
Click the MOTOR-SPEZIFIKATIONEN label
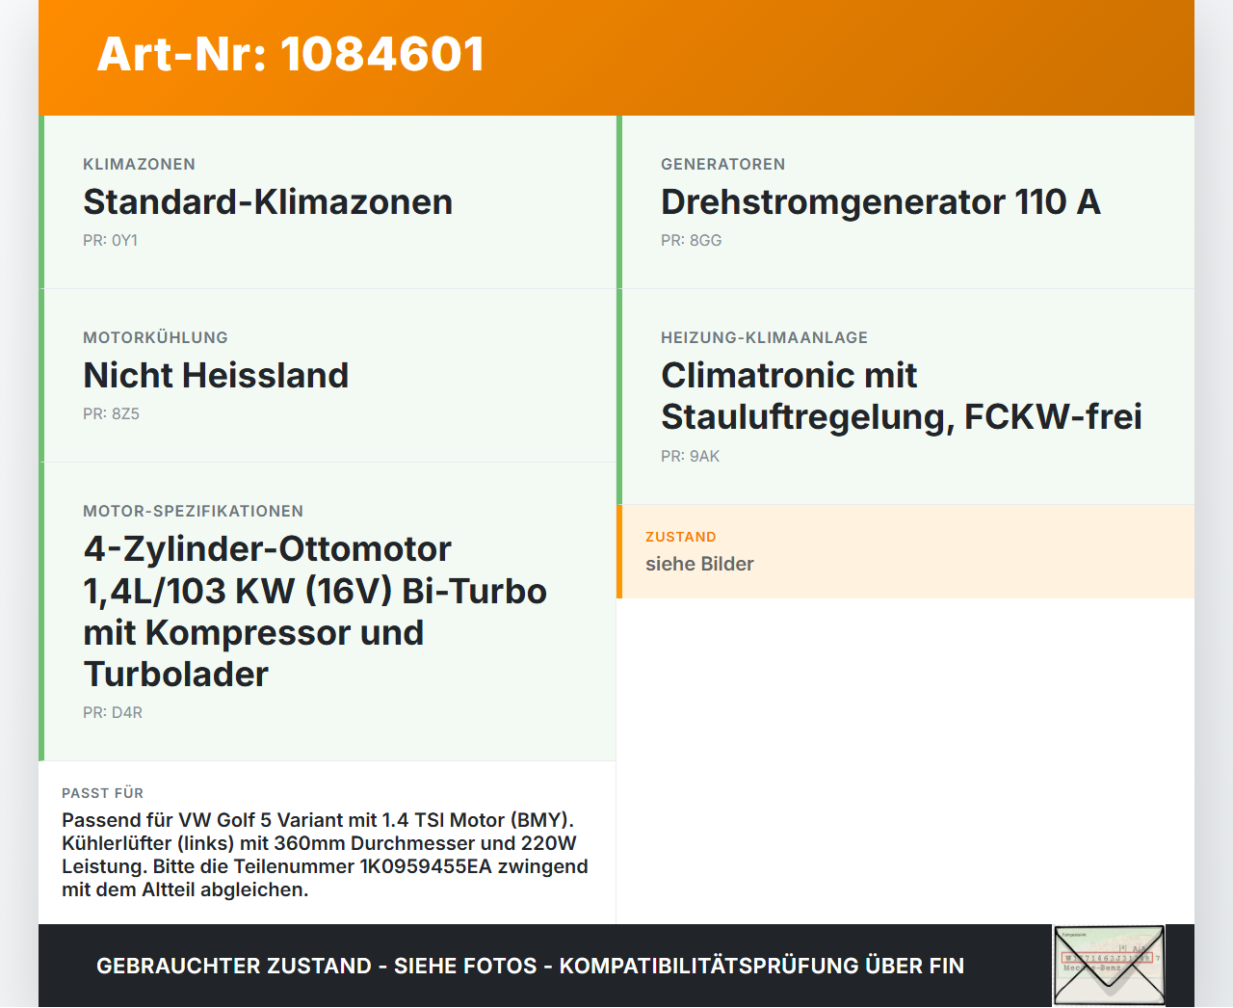point(194,512)
